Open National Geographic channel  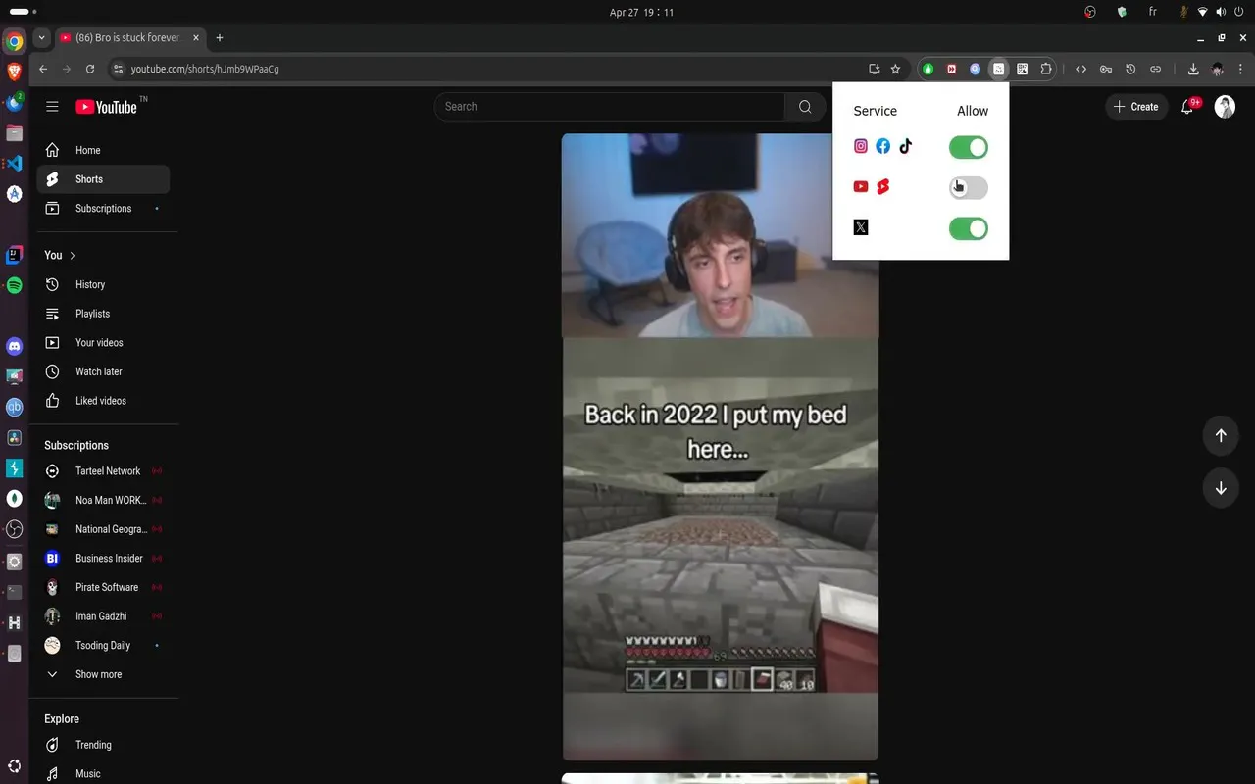point(104,529)
